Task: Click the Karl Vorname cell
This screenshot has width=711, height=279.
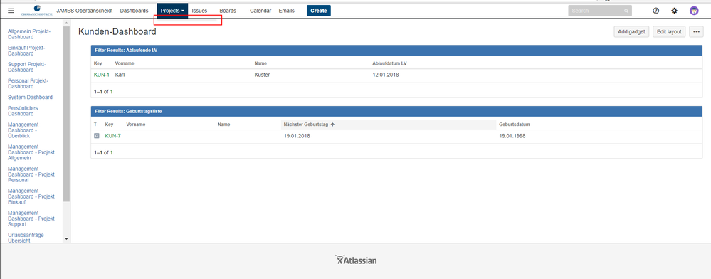Action: tap(120, 75)
